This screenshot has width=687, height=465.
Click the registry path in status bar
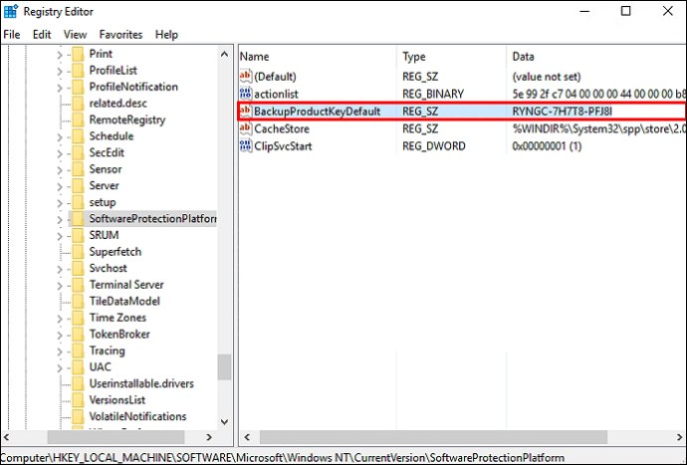pos(283,458)
